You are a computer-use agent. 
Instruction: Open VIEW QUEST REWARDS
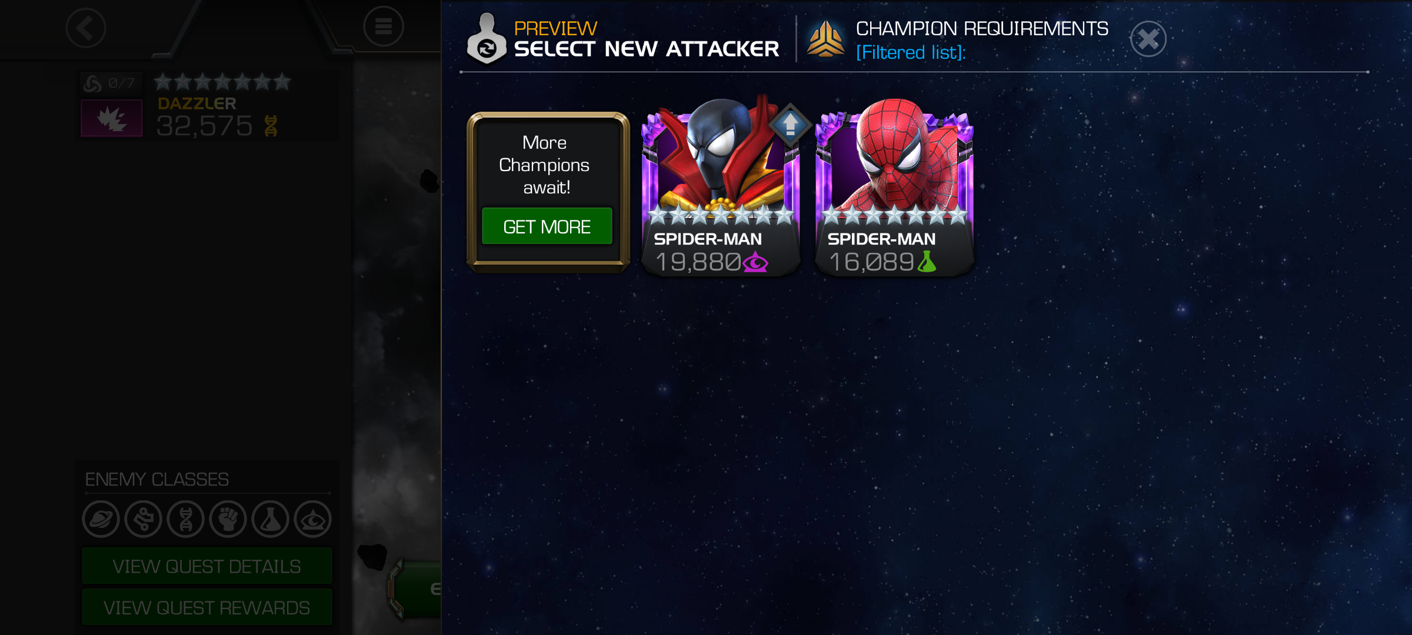tap(207, 607)
